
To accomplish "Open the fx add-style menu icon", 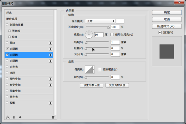I will point(8,117).
